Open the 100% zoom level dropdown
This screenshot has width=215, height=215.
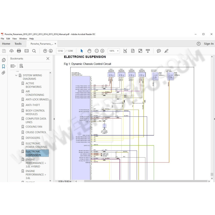coord(114,51)
